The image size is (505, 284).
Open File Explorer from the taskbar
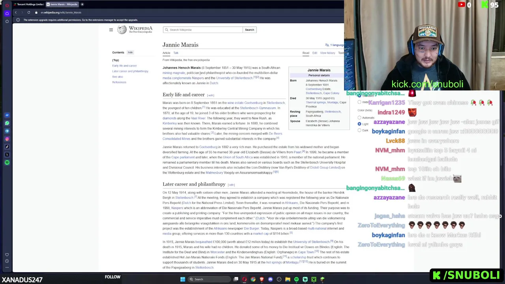[x=288, y=279]
